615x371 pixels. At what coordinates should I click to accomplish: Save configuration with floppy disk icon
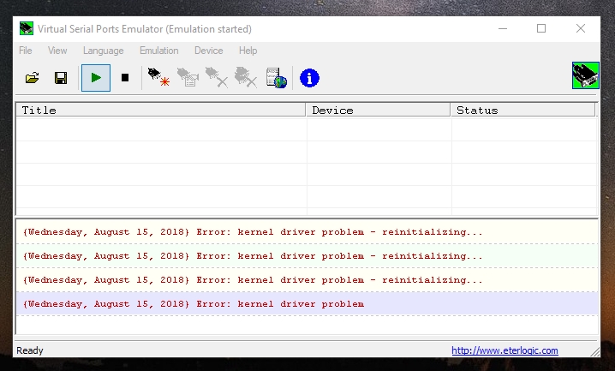tap(61, 78)
